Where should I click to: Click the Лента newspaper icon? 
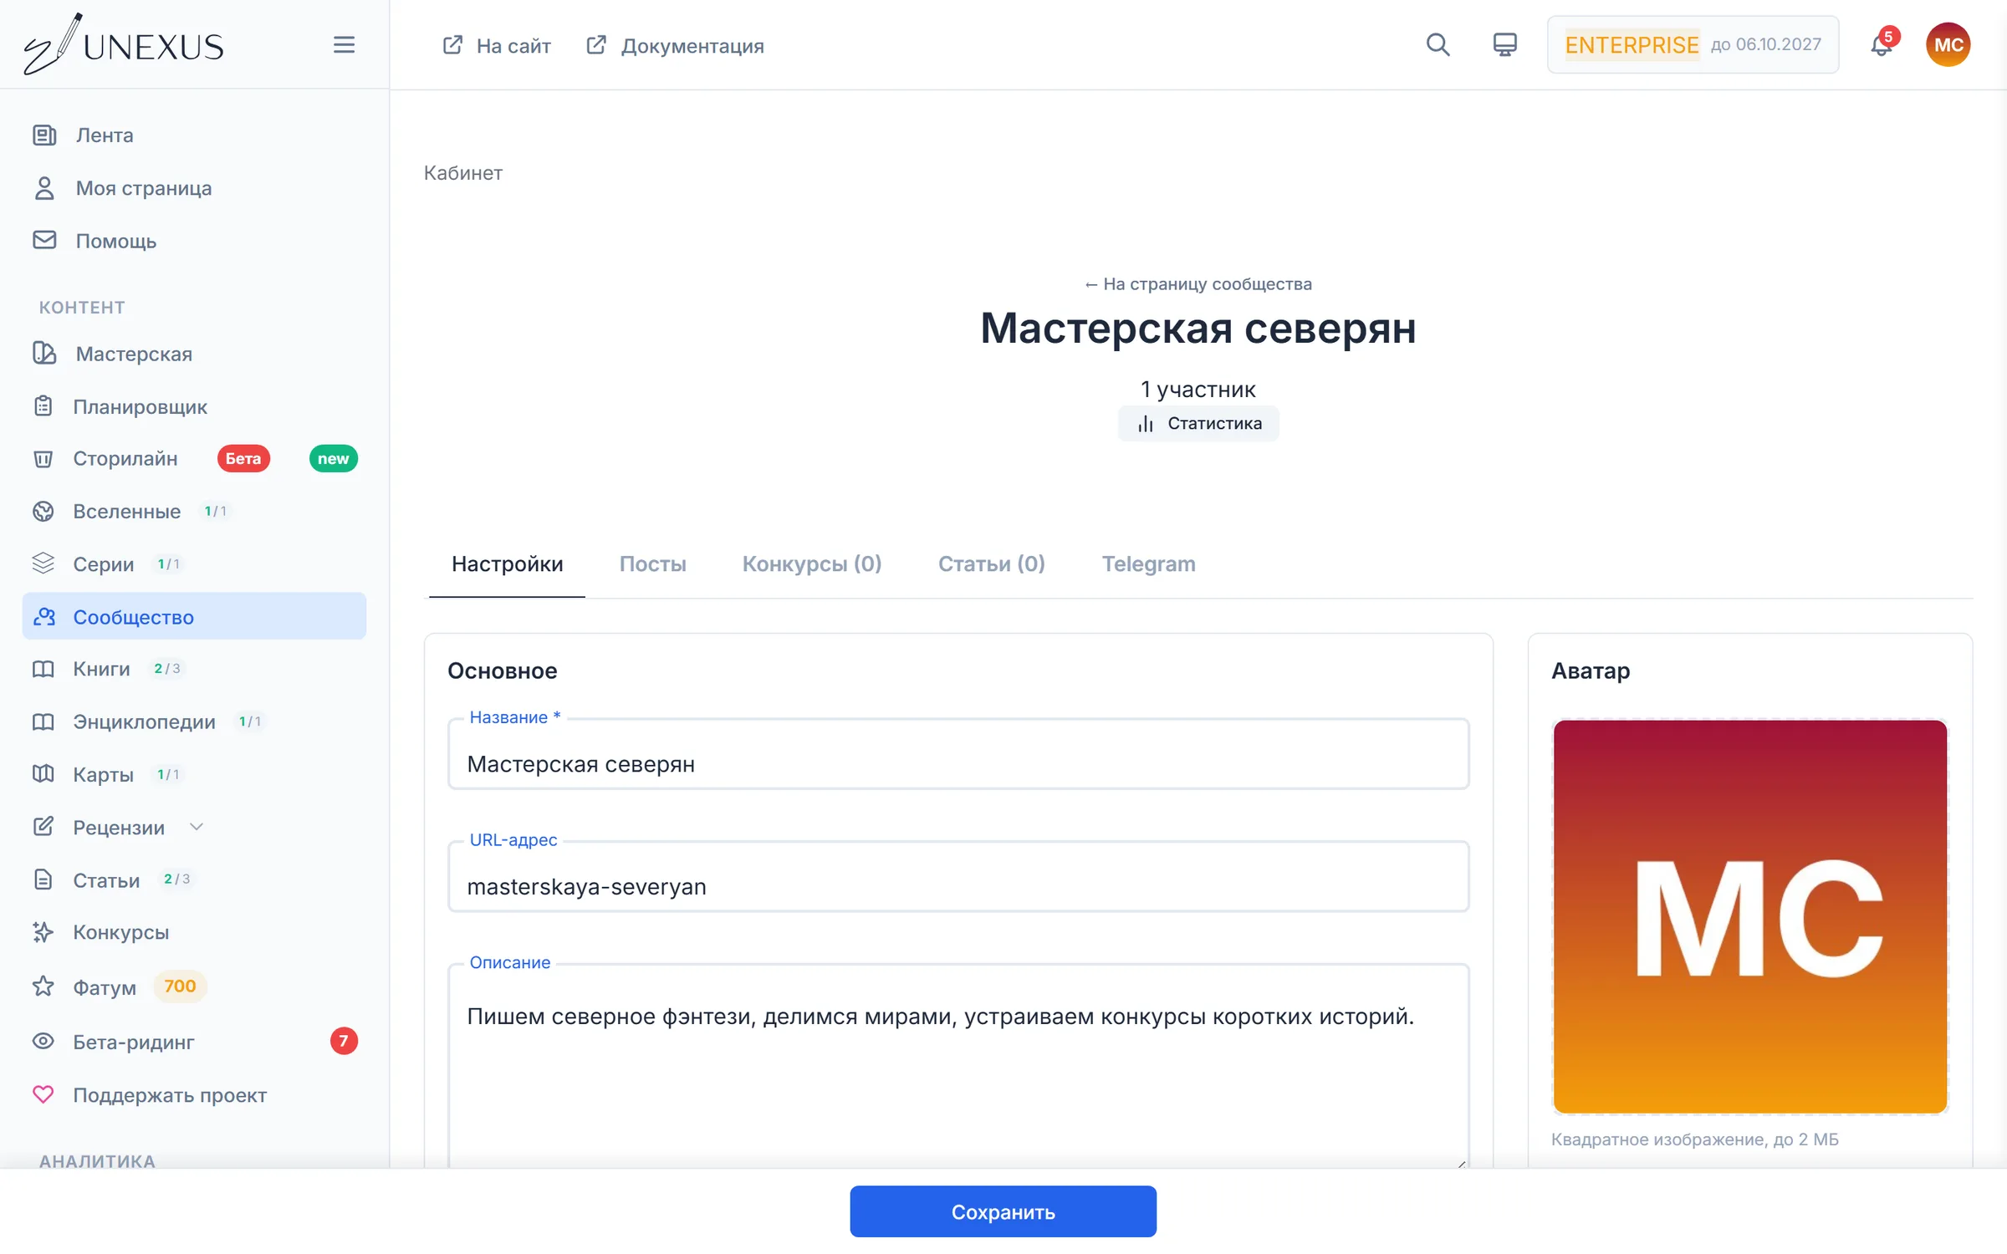click(44, 135)
